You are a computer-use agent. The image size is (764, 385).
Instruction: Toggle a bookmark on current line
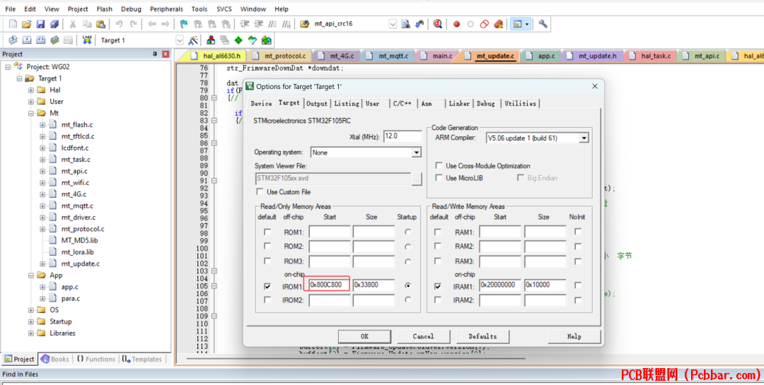point(184,24)
